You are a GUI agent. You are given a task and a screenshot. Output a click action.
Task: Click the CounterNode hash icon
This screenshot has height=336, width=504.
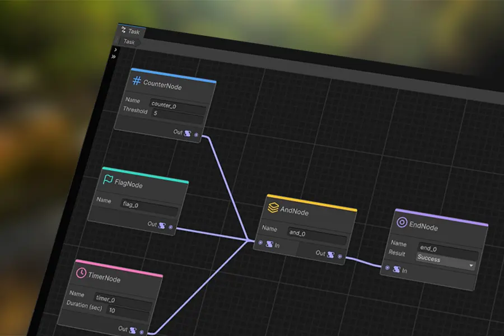click(x=137, y=81)
